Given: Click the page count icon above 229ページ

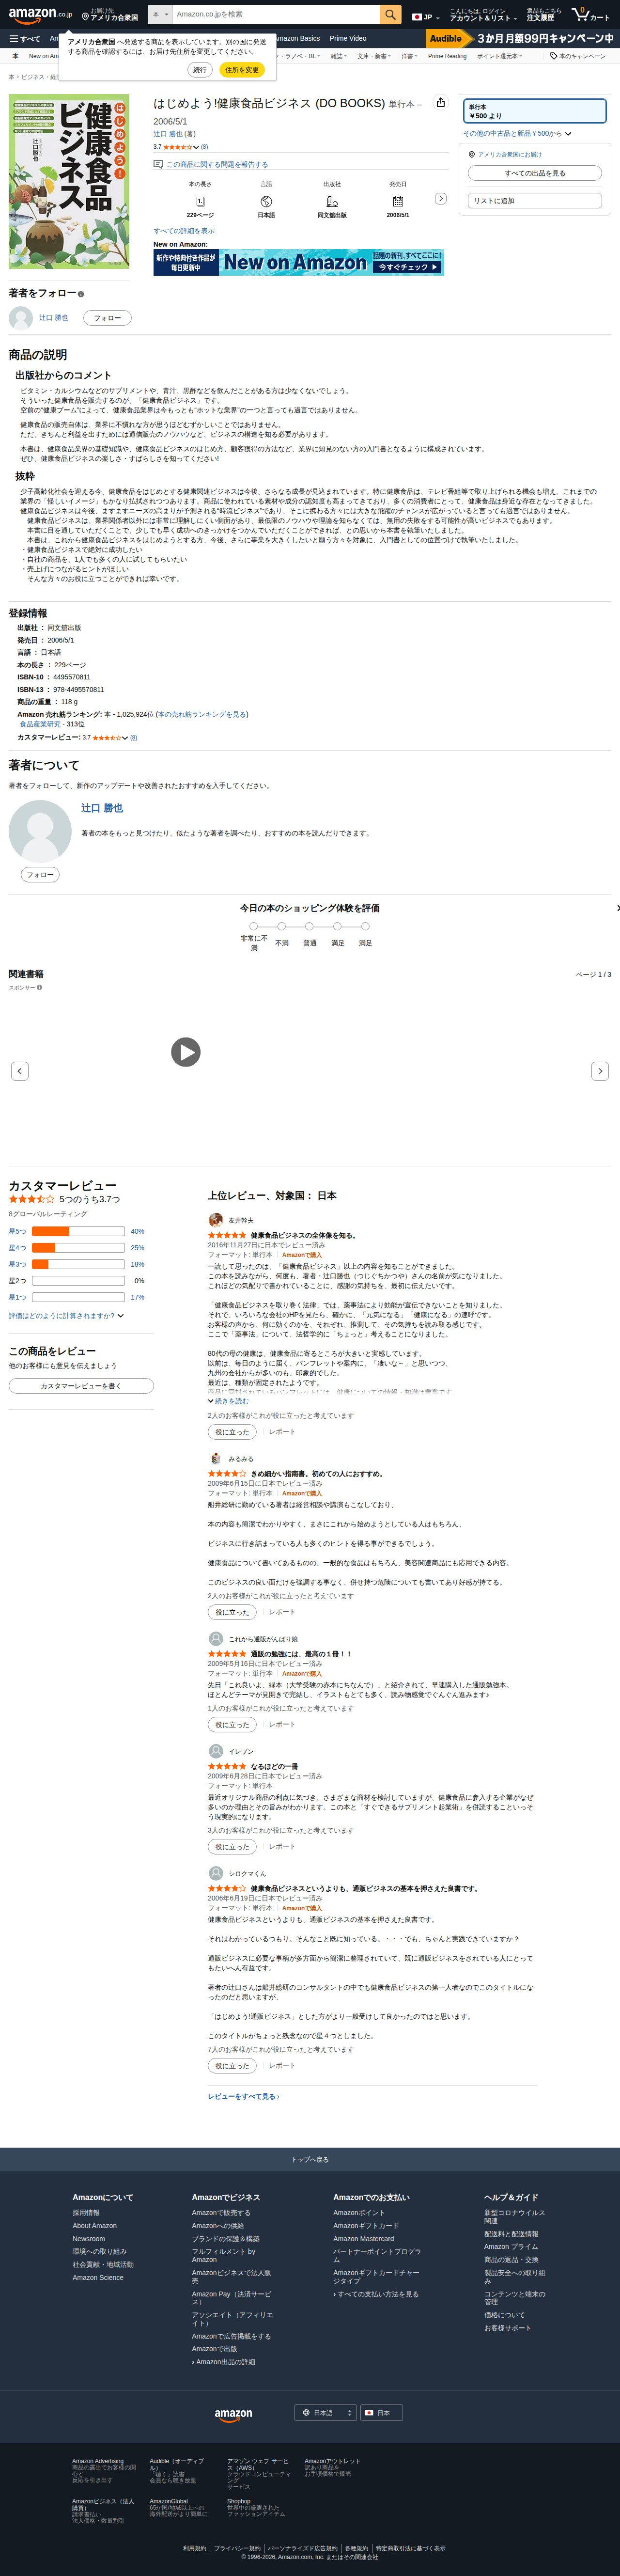Looking at the screenshot, I should 200,201.
